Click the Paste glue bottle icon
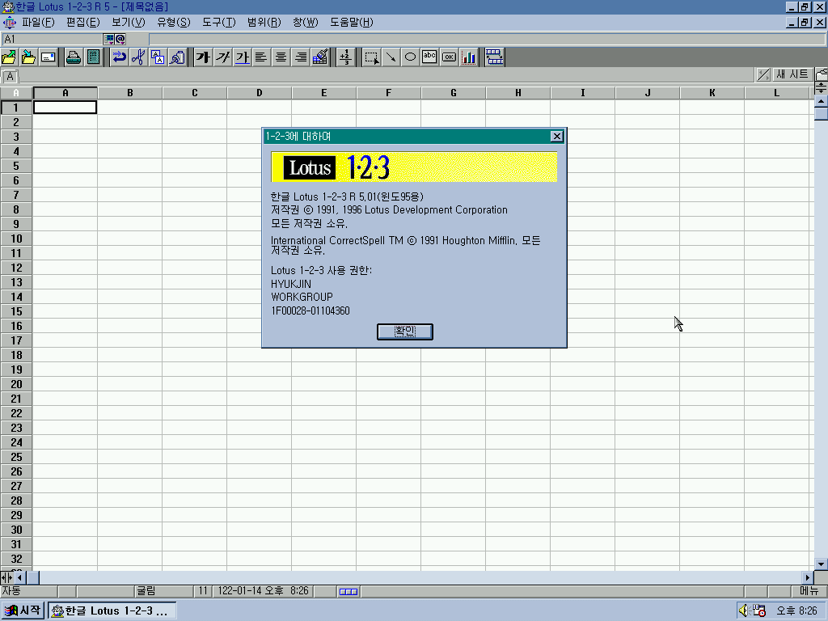Viewport: 828px width, 621px height. click(177, 57)
